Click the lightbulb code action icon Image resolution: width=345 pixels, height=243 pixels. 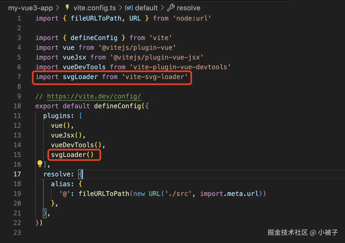click(40, 164)
